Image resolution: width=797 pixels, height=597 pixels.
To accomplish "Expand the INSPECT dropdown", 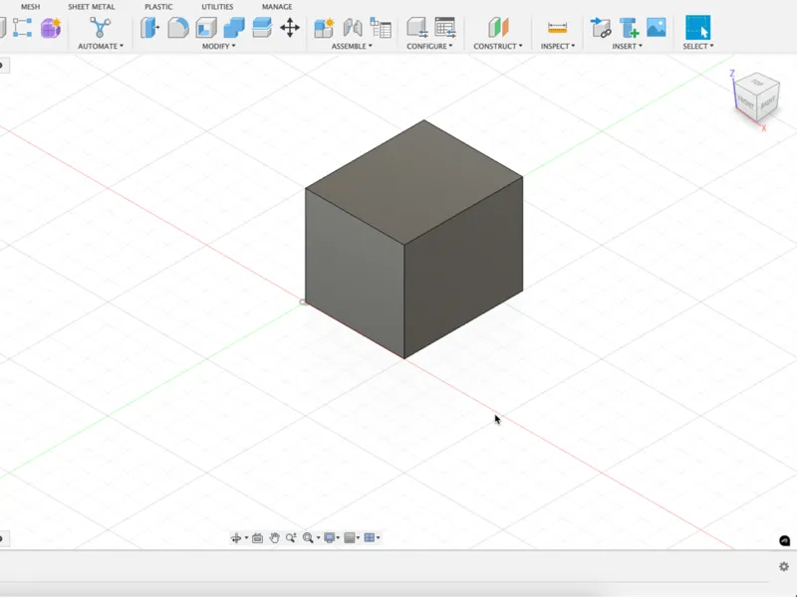I will (x=558, y=46).
